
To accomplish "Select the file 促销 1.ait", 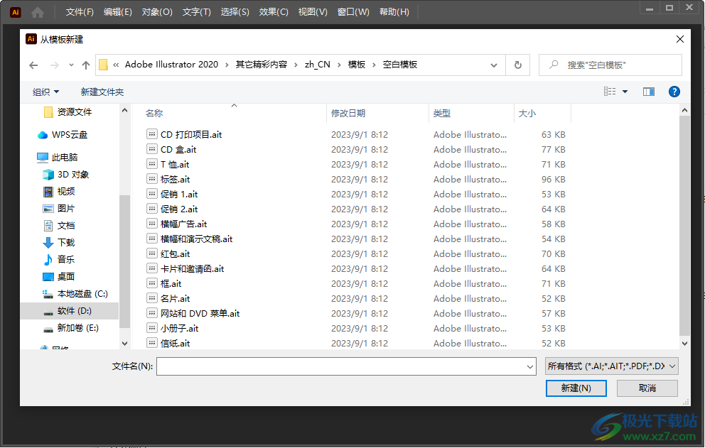I will [x=179, y=194].
